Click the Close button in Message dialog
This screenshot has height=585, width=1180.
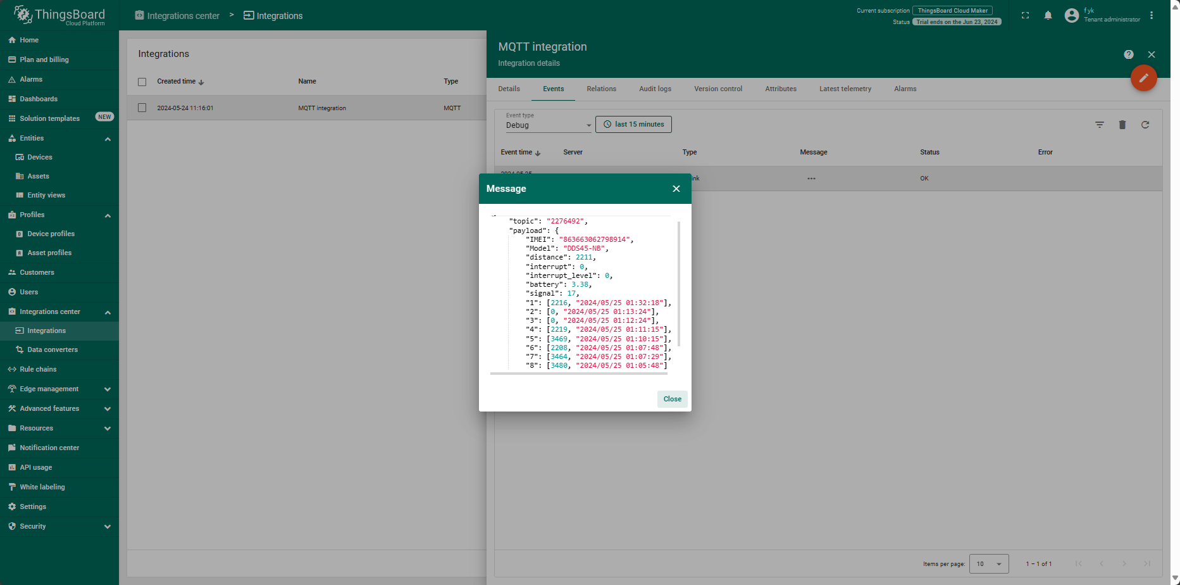pos(672,399)
